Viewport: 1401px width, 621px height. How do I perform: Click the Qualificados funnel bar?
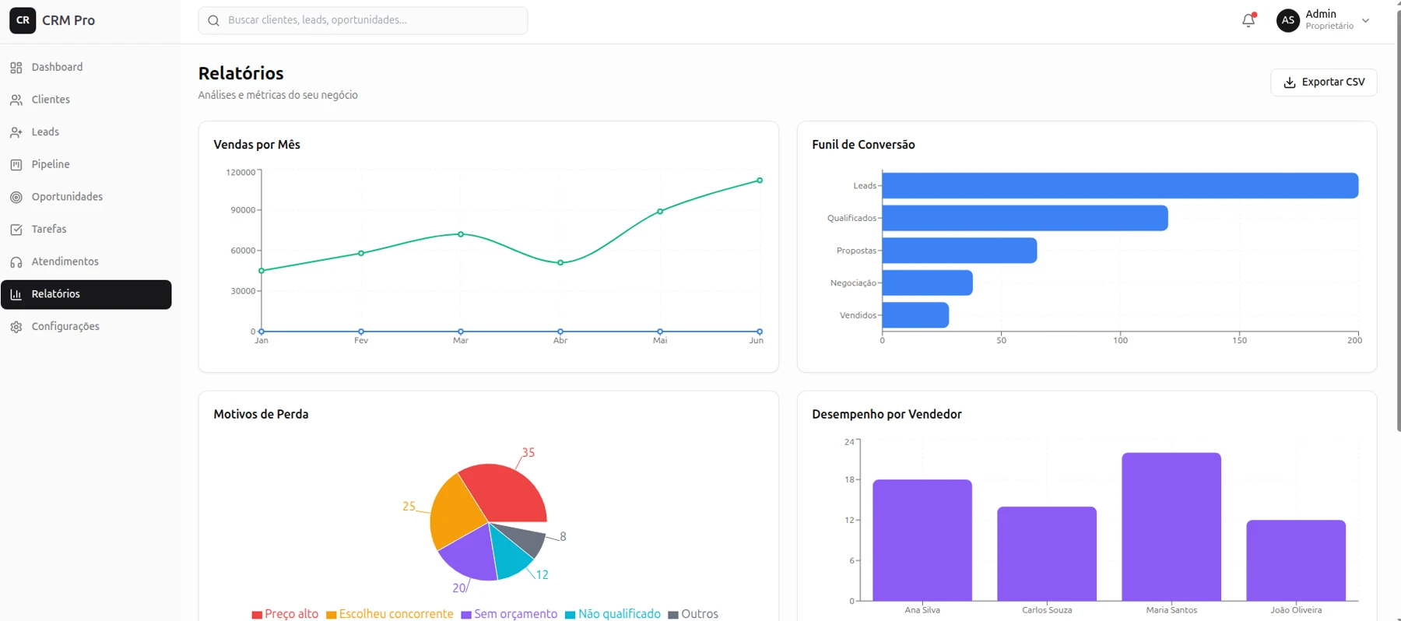coord(1025,218)
